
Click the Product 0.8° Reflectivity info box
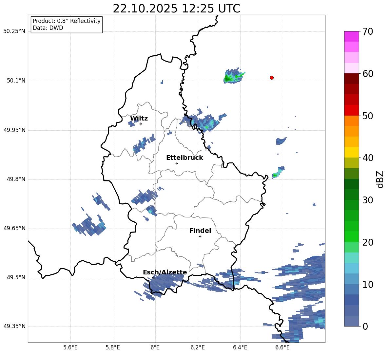[67, 25]
